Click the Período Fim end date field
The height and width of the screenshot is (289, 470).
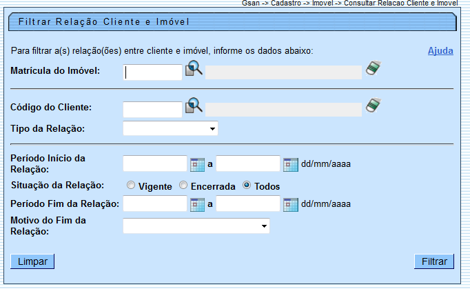pyautogui.click(x=248, y=203)
